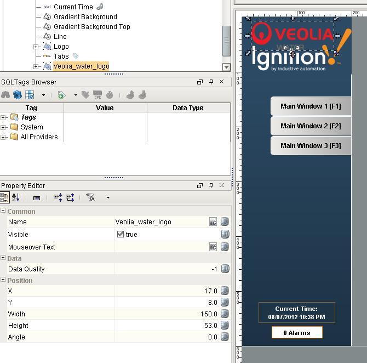Pin the Property Editor panel

(x=211, y=185)
